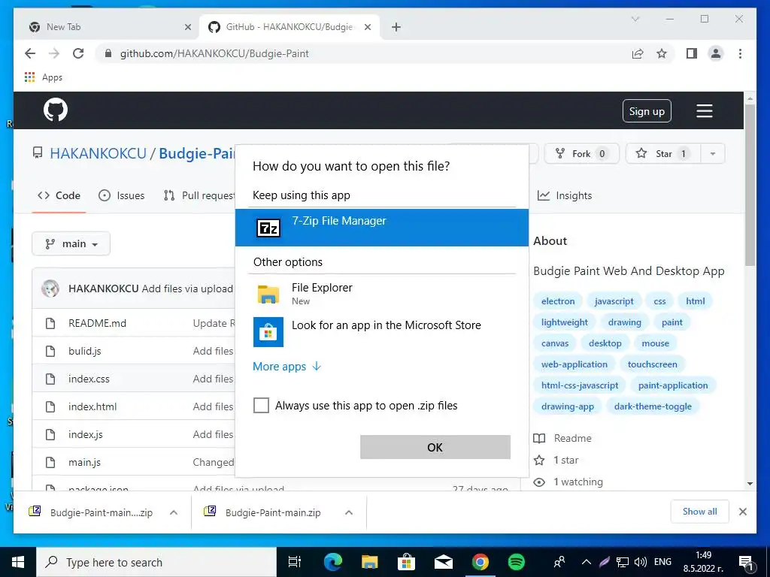Image resolution: width=770 pixels, height=577 pixels.
Task: Click the HAKANKOKCU commit avatar
Action: pyautogui.click(x=50, y=288)
